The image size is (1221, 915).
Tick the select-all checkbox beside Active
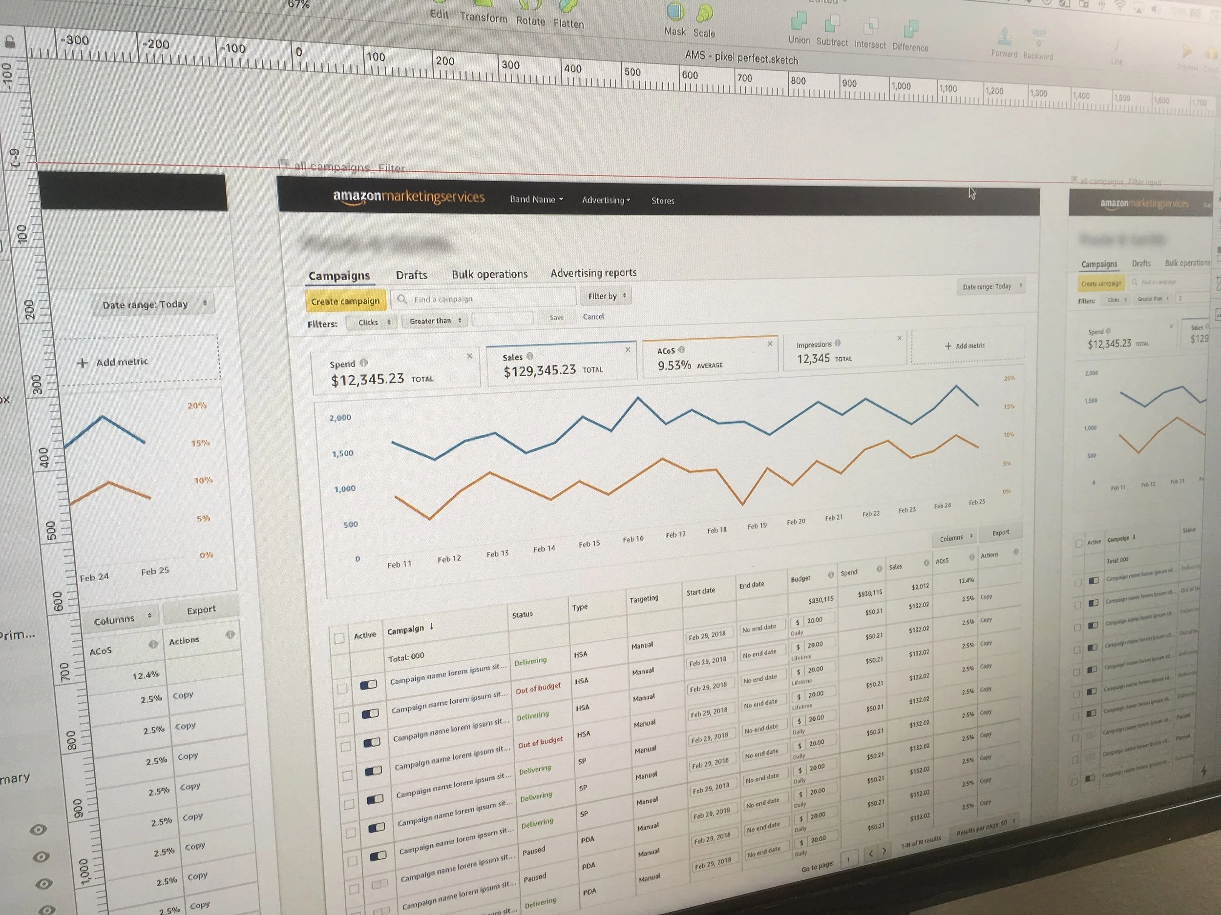coord(339,638)
